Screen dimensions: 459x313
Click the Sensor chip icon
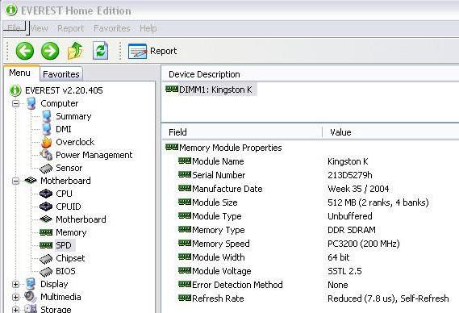coord(46,168)
